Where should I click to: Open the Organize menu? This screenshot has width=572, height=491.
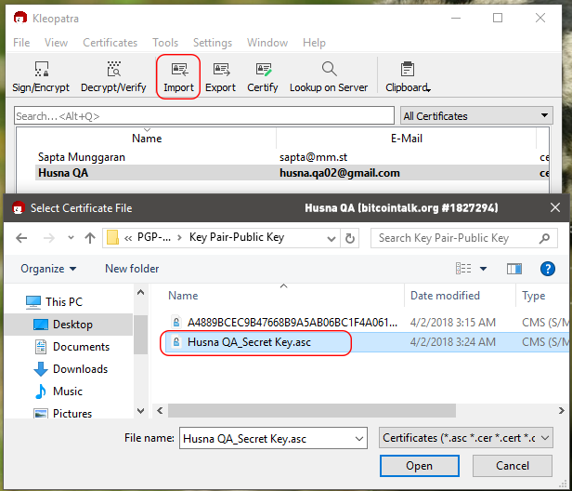pos(48,269)
